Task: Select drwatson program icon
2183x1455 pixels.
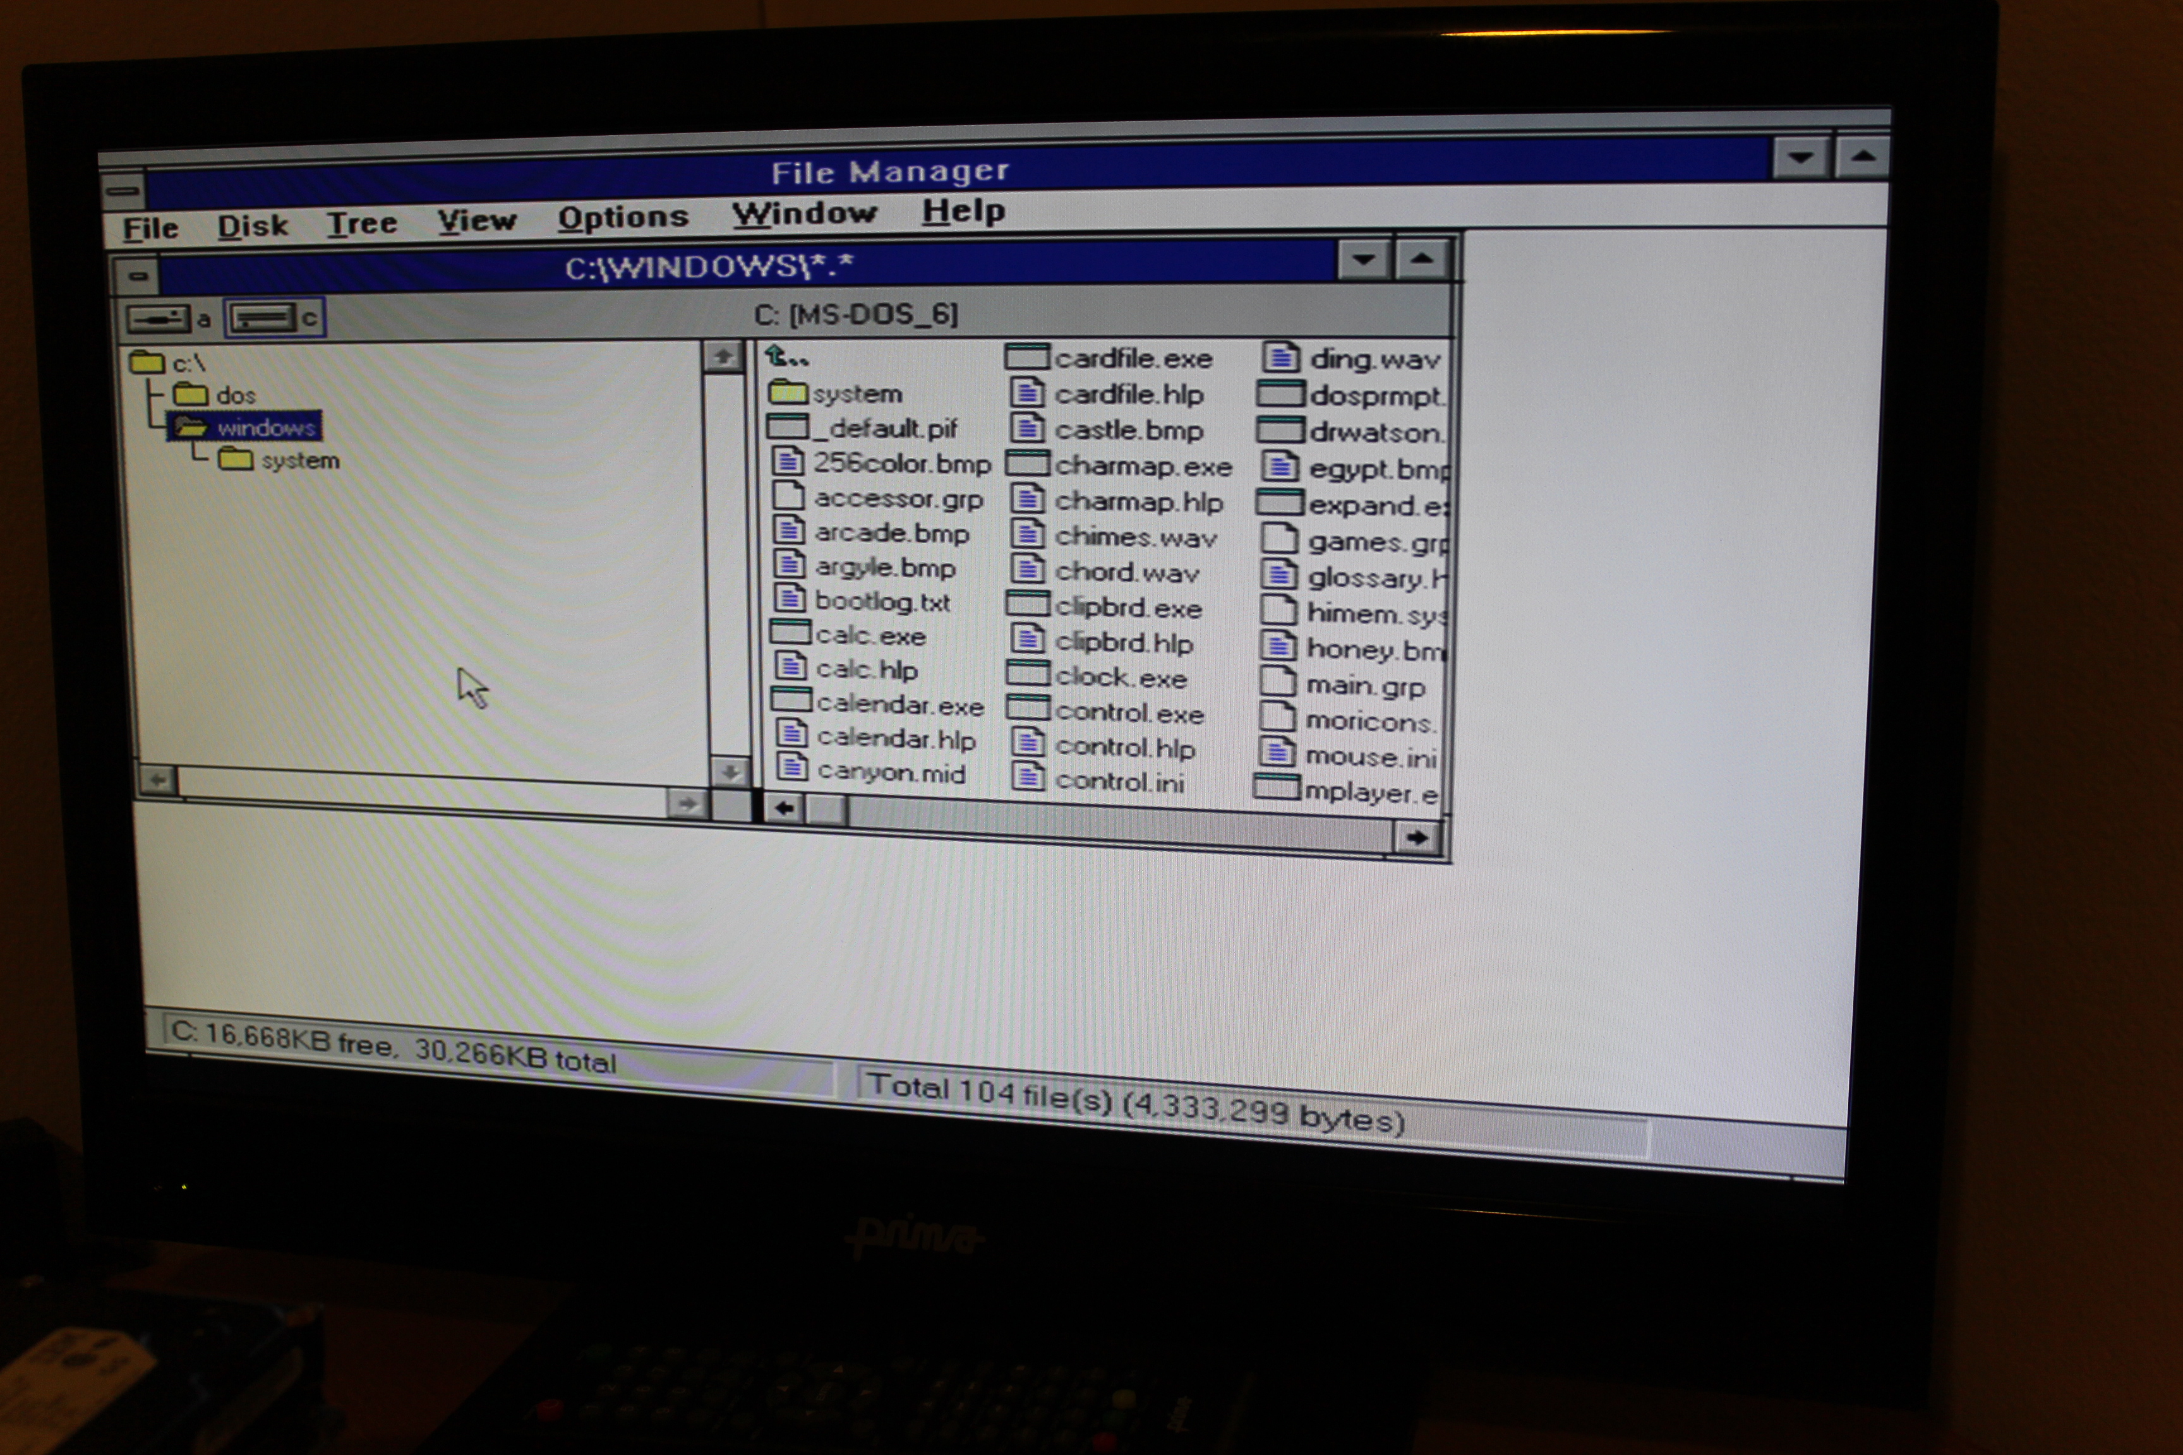Action: 1280,431
